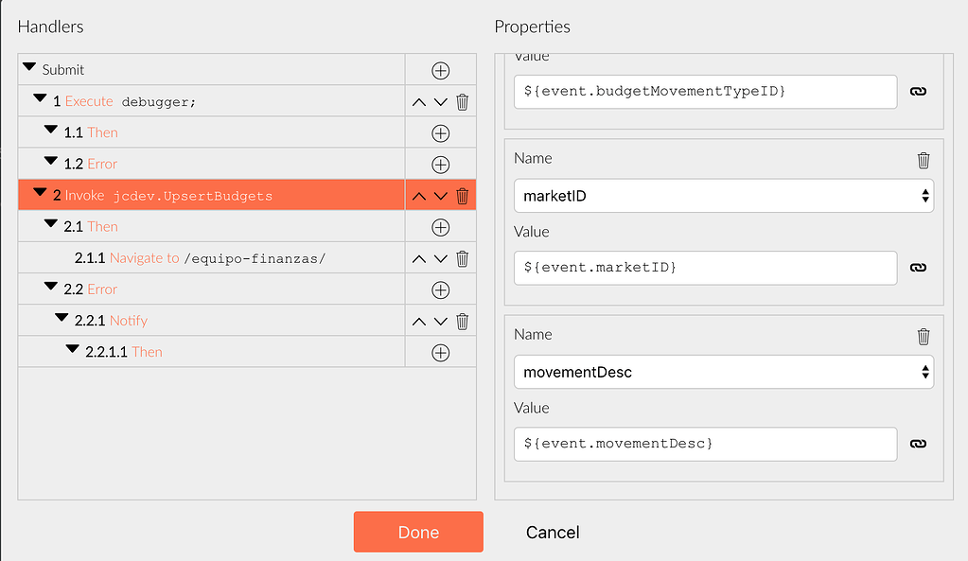This screenshot has width=968, height=561.
Task: Add an action under 1.2 Error
Action: 440,164
